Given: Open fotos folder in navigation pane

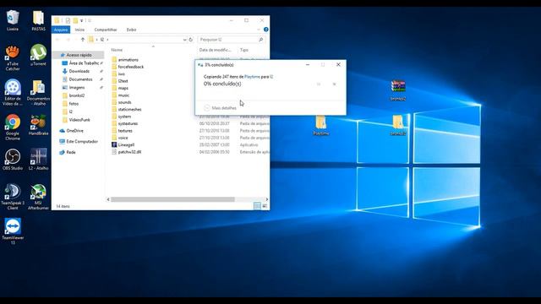Looking at the screenshot, I should [74, 103].
